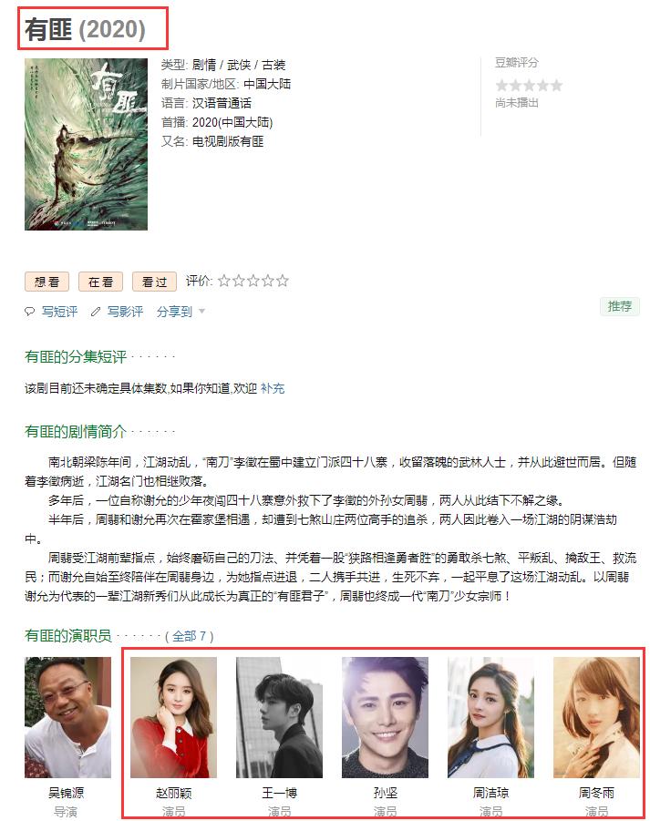
Task: Click the name 王一博 under the photo
Action: coord(280,793)
